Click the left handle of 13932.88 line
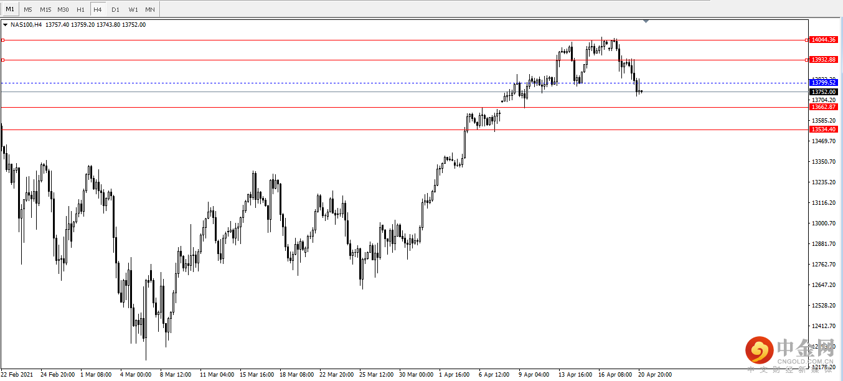Screen dimensions: 843x381 [2, 60]
